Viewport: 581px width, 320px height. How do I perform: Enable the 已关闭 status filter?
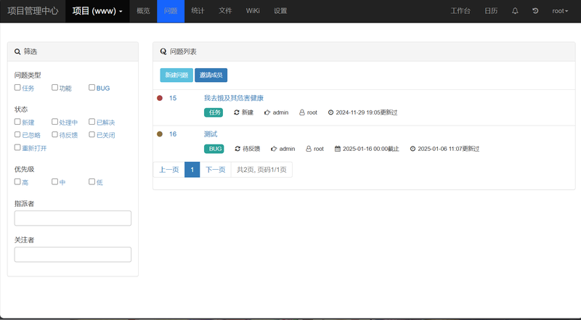pos(92,134)
